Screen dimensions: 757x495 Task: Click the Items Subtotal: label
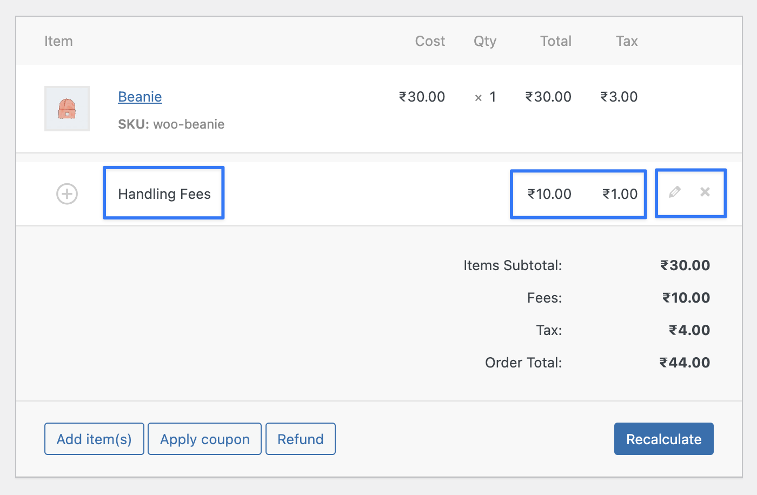click(x=513, y=265)
